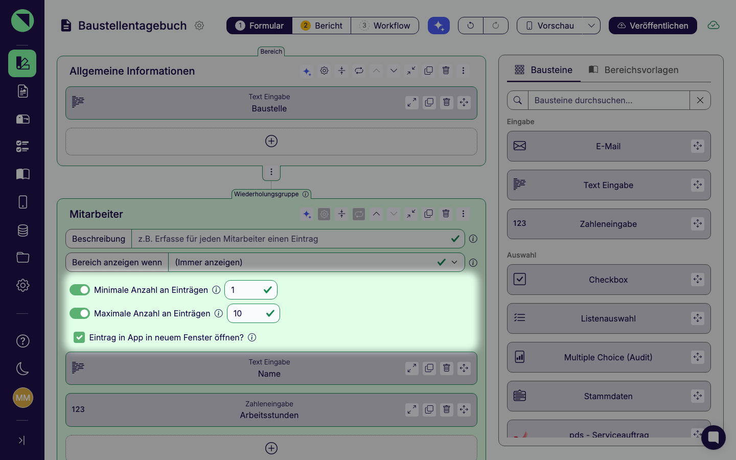Click info icon next to Minimale Anzahl
This screenshot has width=736, height=460.
[216, 290]
